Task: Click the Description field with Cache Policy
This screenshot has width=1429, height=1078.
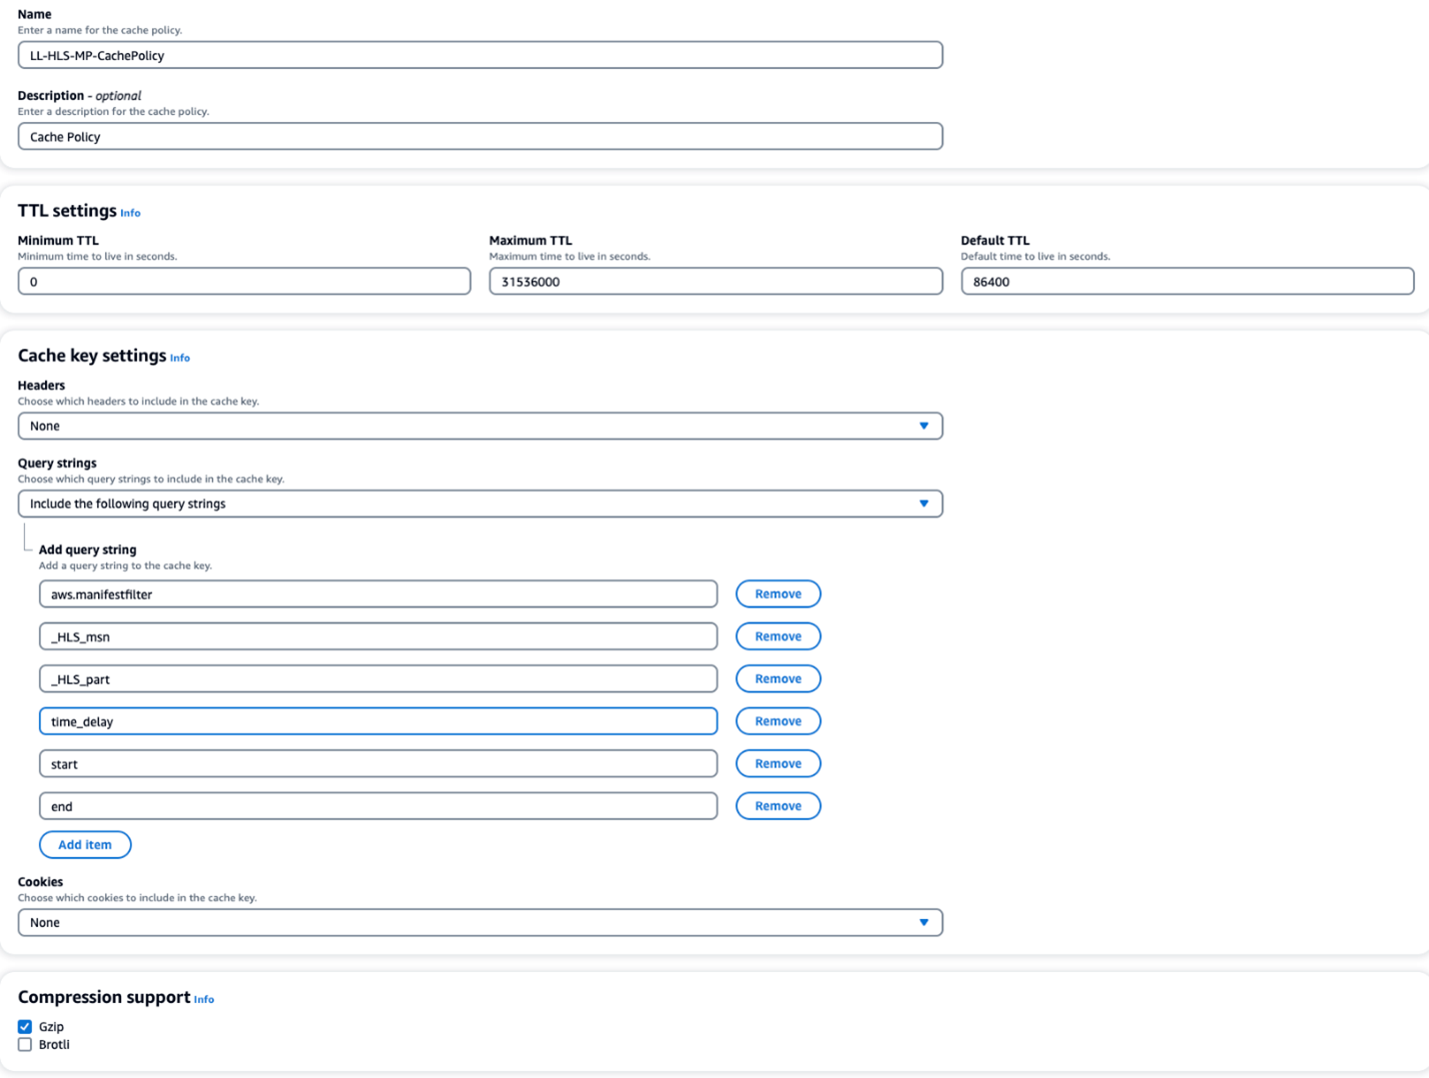Action: point(480,137)
